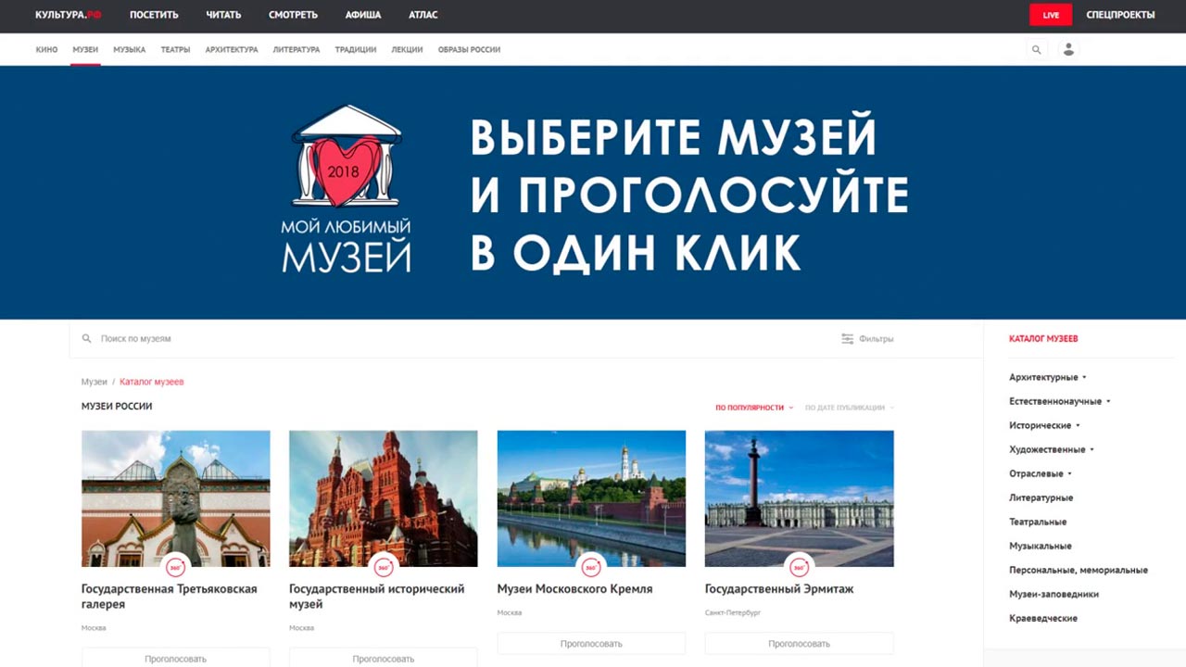Open the Музыкальные catalog category
This screenshot has width=1186, height=667.
coord(1041,546)
